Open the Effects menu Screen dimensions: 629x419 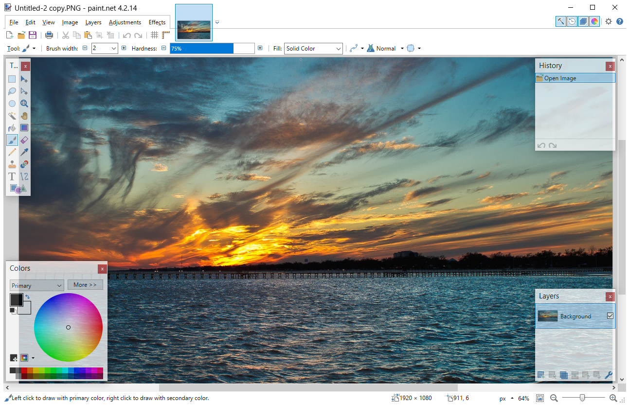tap(157, 22)
